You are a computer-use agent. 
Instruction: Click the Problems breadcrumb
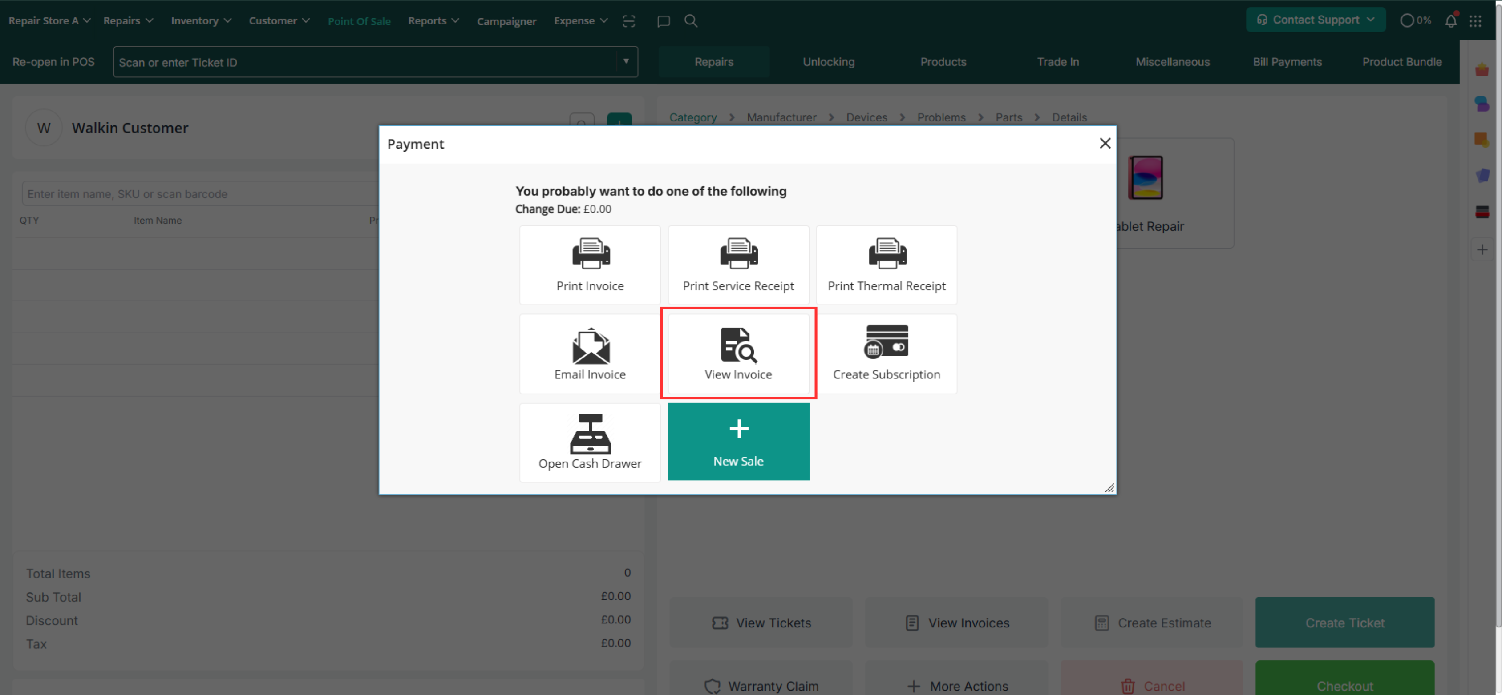(941, 117)
